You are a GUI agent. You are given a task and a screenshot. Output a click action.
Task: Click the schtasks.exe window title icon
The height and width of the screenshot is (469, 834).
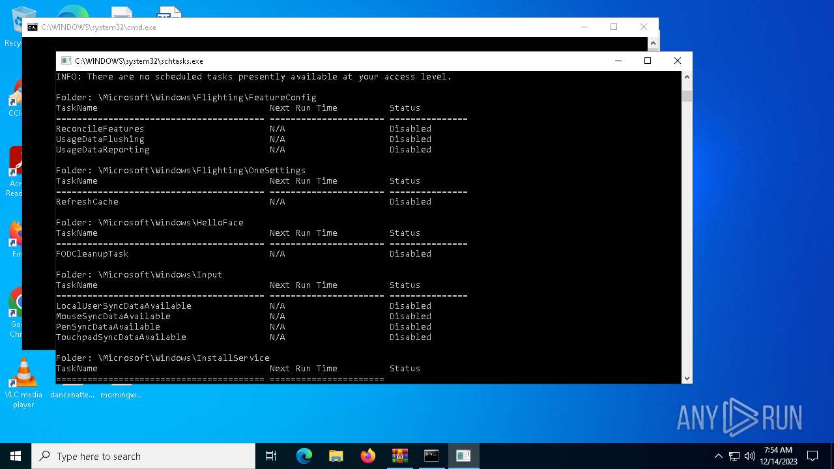pos(66,61)
